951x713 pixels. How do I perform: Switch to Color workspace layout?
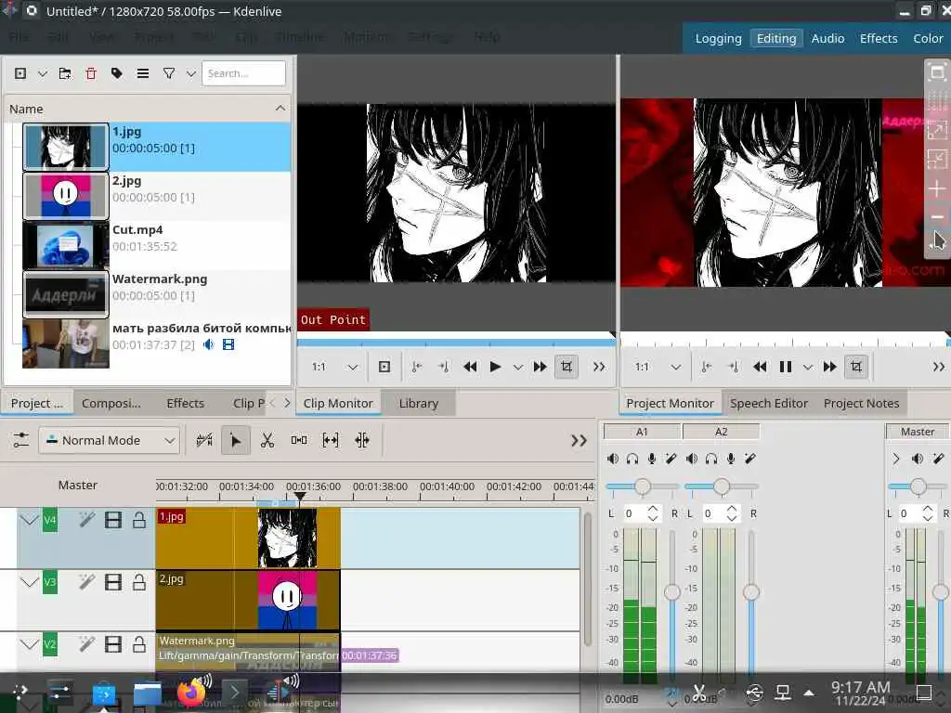point(928,38)
